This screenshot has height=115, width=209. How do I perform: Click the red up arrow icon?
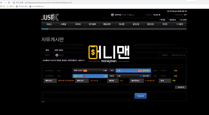tap(84, 76)
